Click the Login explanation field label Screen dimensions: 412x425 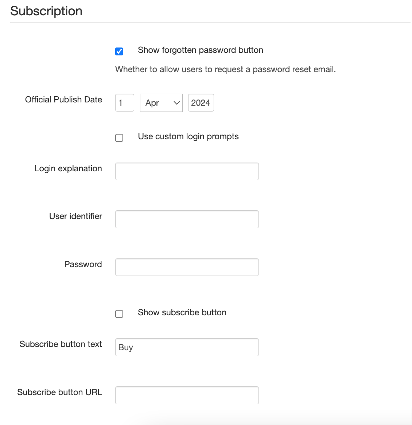point(68,169)
